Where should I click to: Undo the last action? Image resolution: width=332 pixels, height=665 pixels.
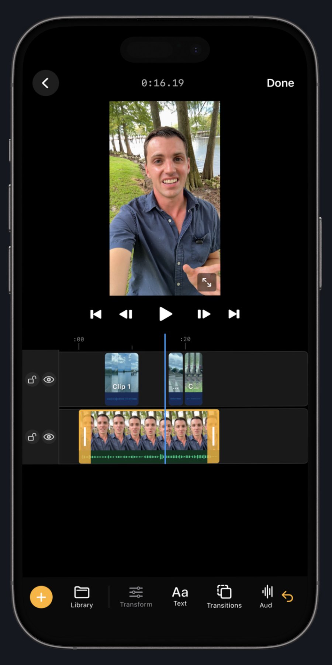pos(287,597)
